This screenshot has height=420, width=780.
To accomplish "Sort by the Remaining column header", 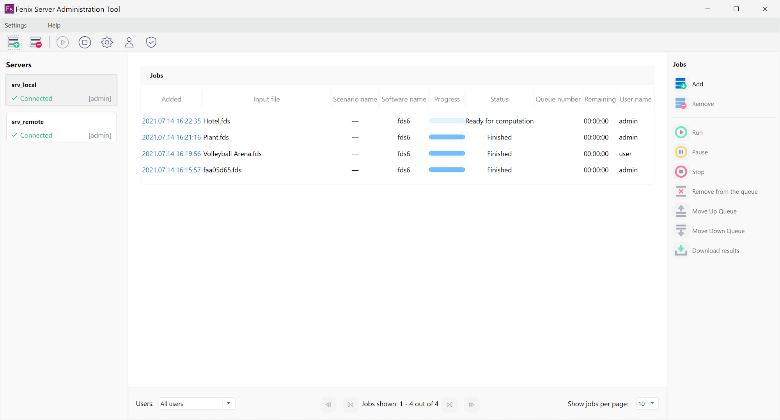I will point(600,99).
